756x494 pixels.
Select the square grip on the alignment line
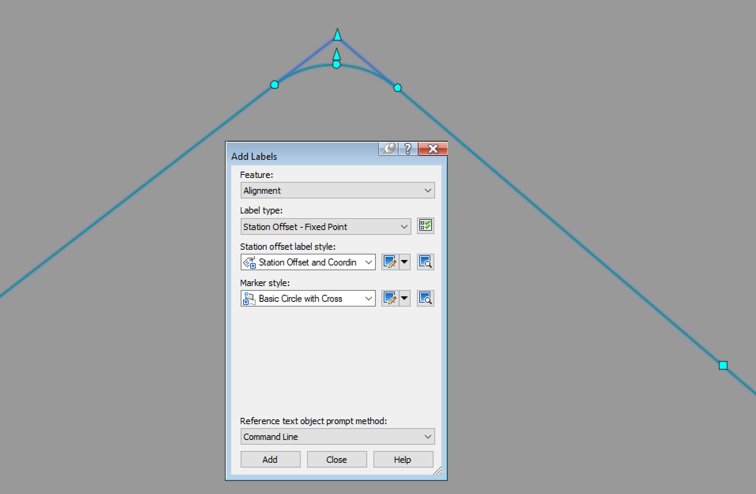(723, 365)
